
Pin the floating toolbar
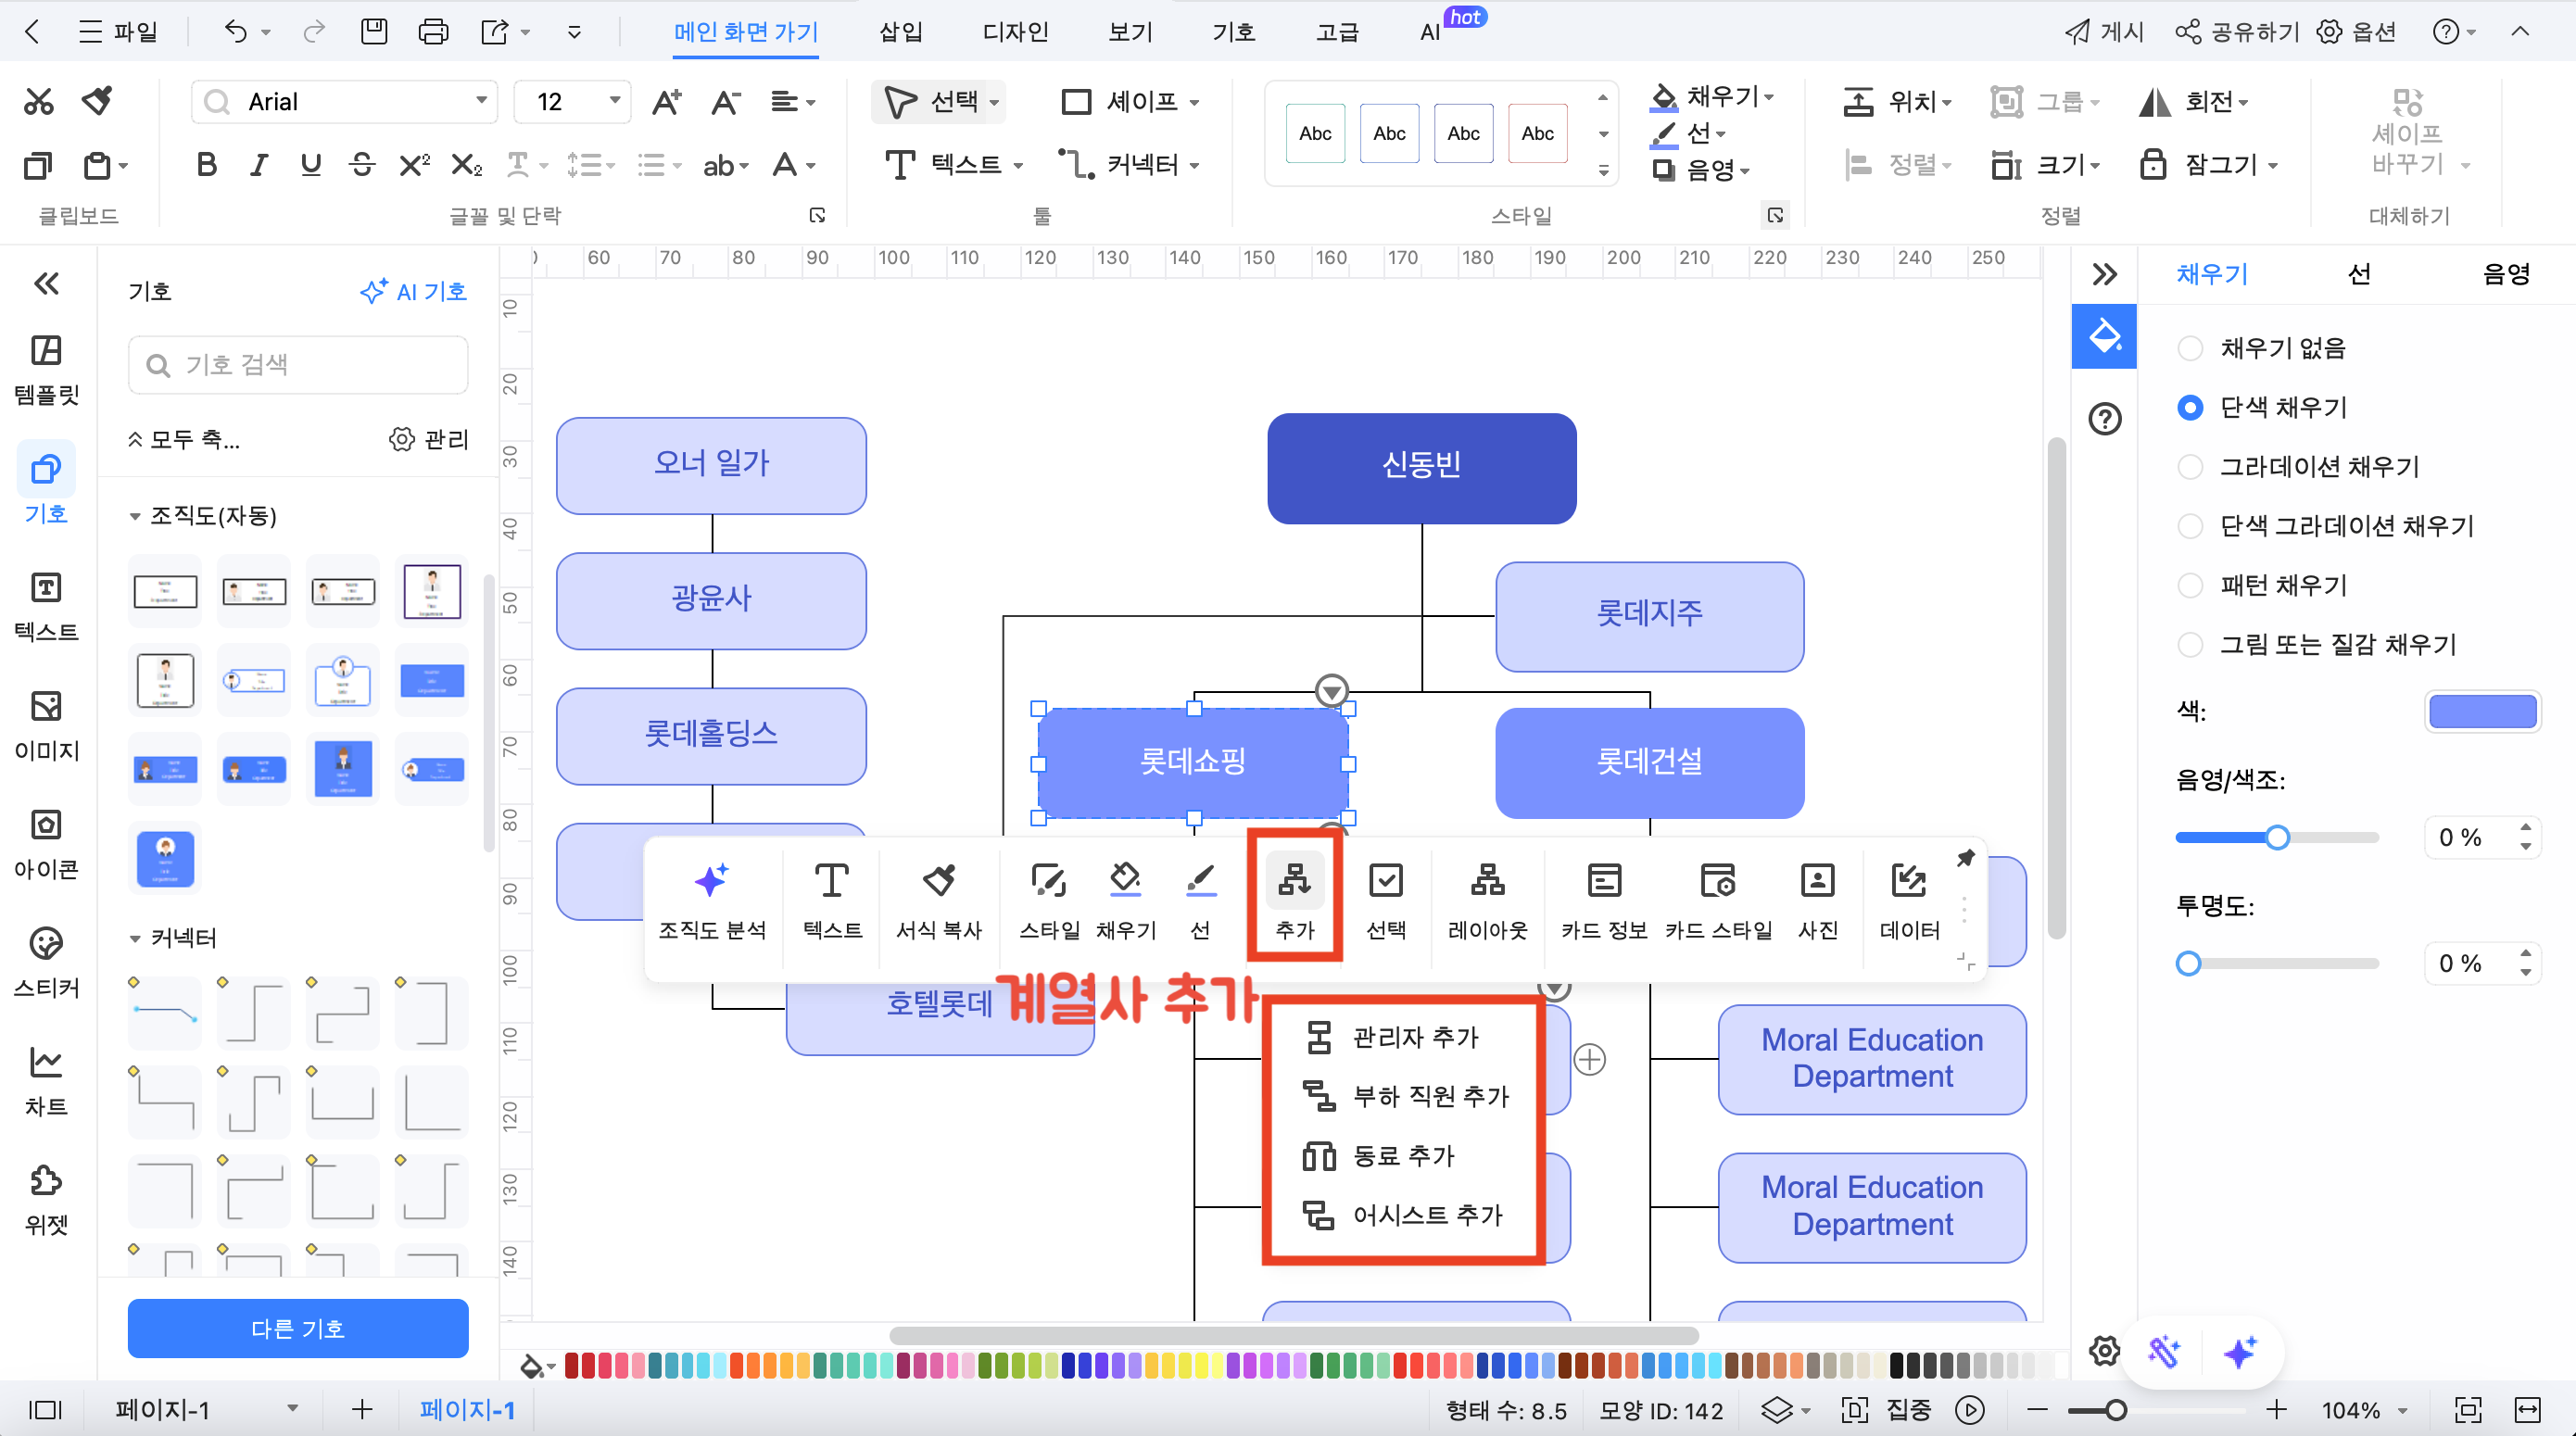point(1965,858)
